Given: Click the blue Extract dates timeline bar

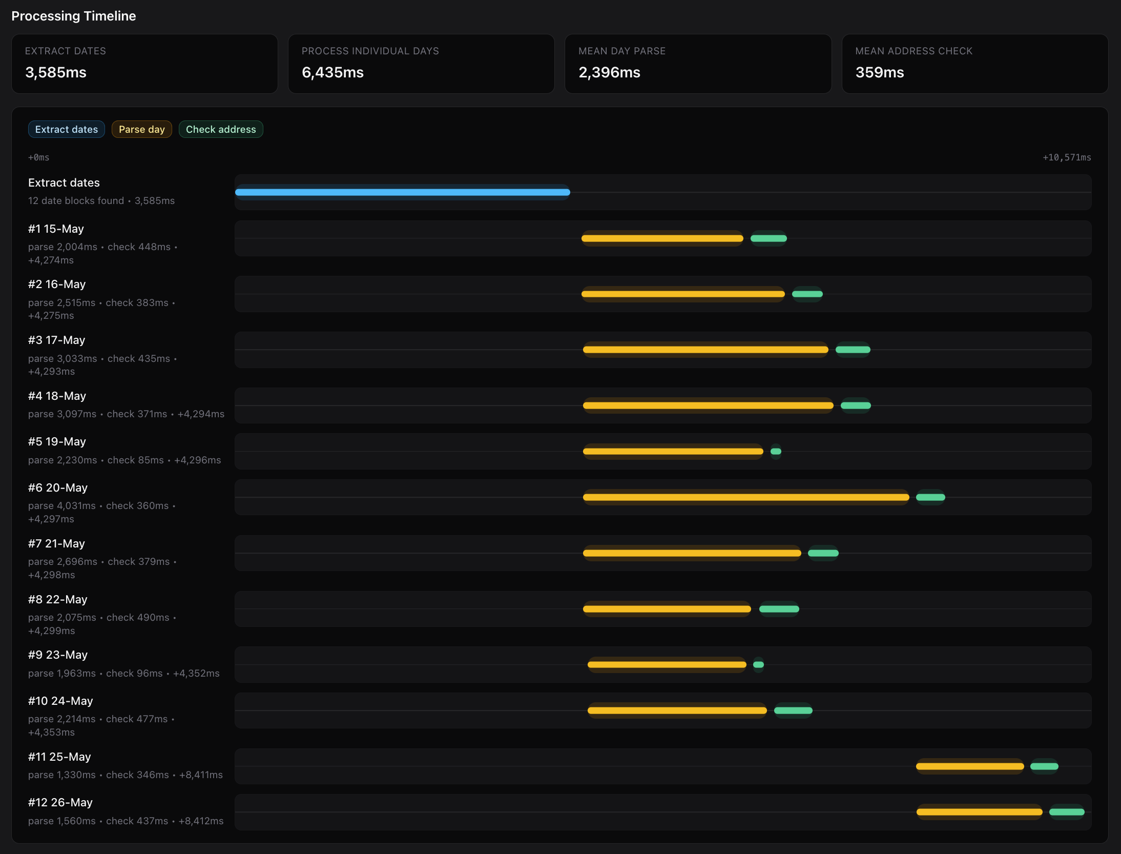Looking at the screenshot, I should (x=402, y=192).
